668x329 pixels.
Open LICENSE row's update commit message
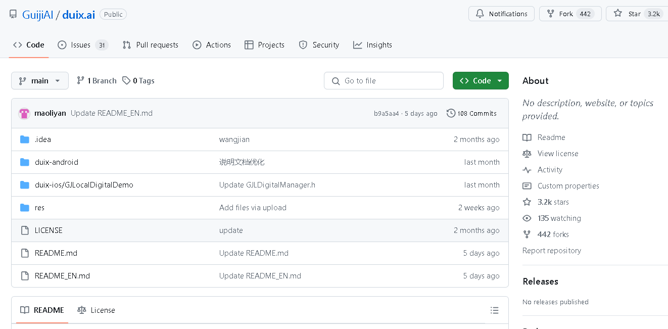coord(231,230)
